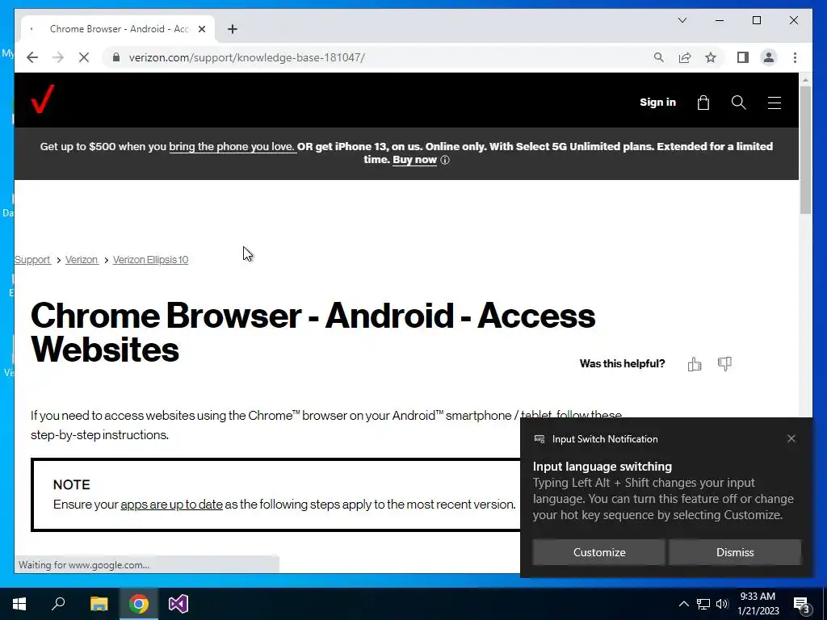The image size is (827, 620).
Task: Open the Verizon hamburger menu
Action: [x=775, y=103]
